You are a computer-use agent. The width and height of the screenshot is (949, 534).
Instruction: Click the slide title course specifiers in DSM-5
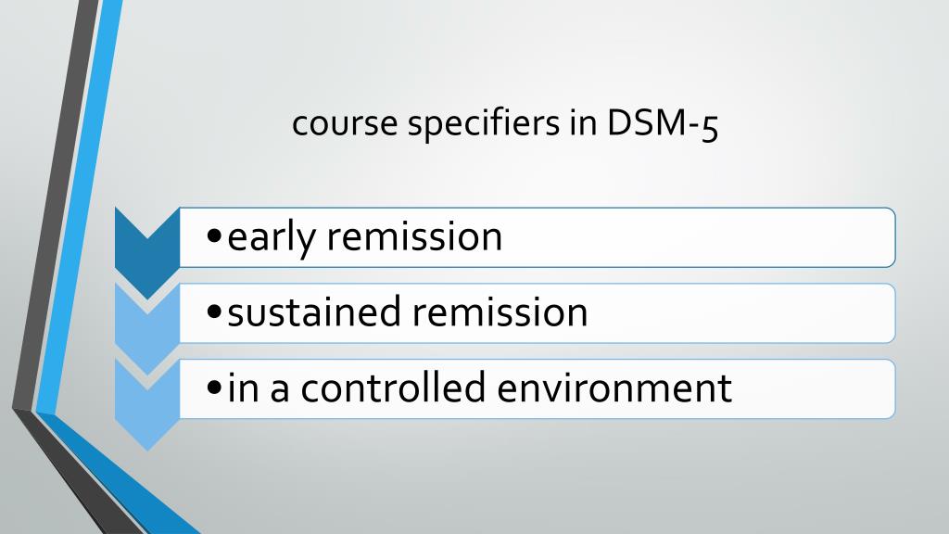pyautogui.click(x=505, y=123)
